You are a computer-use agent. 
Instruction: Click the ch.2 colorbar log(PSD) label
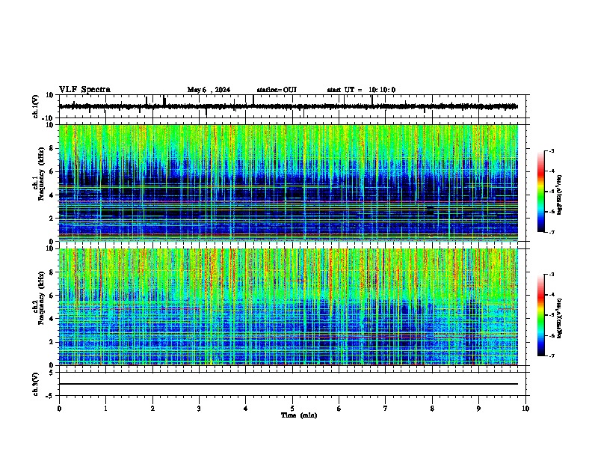559,318
